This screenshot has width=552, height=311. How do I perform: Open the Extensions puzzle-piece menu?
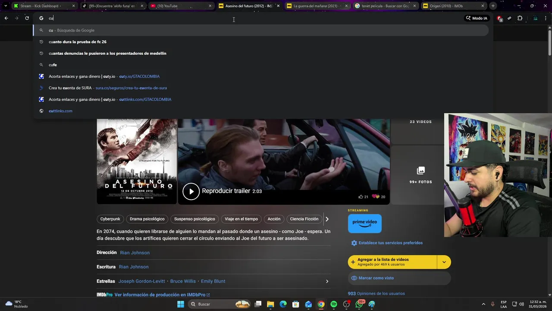click(x=520, y=18)
